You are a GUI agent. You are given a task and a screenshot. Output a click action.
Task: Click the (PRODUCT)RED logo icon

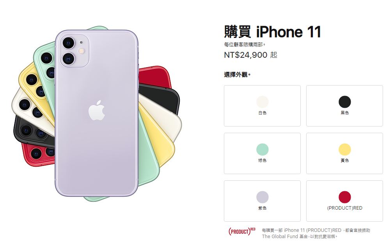point(242,231)
